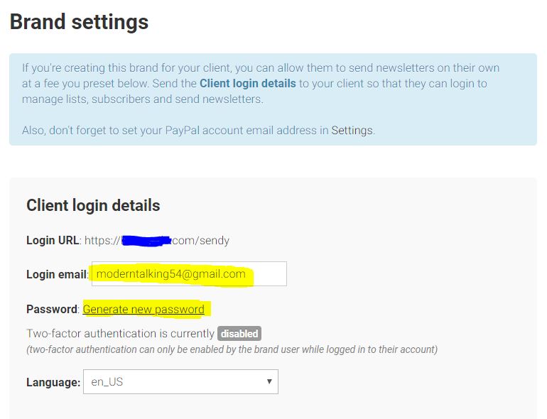Click the Login URL address text
This screenshot has width=547, height=419.
157,240
